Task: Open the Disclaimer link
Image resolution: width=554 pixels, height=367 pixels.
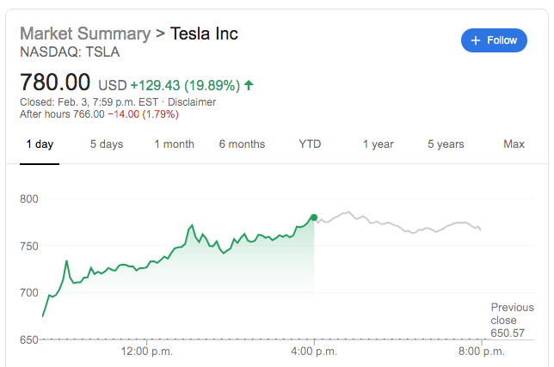Action: (x=191, y=101)
